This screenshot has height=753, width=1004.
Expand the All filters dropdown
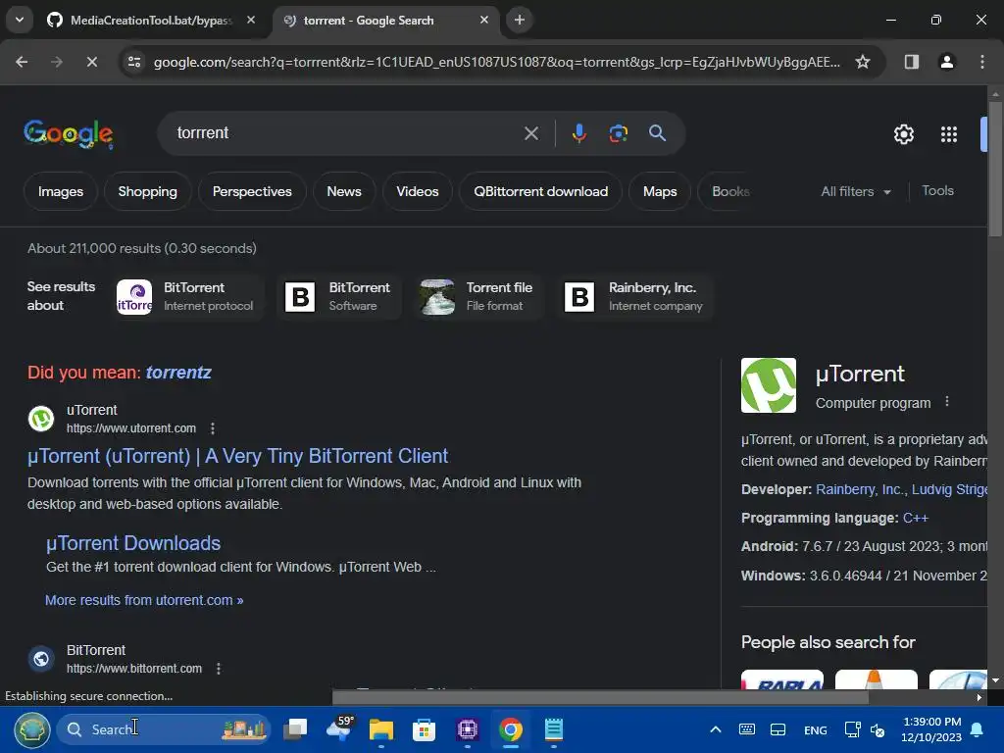(x=856, y=191)
